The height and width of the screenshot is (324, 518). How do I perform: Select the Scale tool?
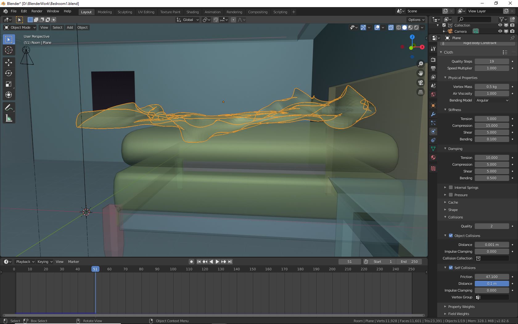(9, 84)
